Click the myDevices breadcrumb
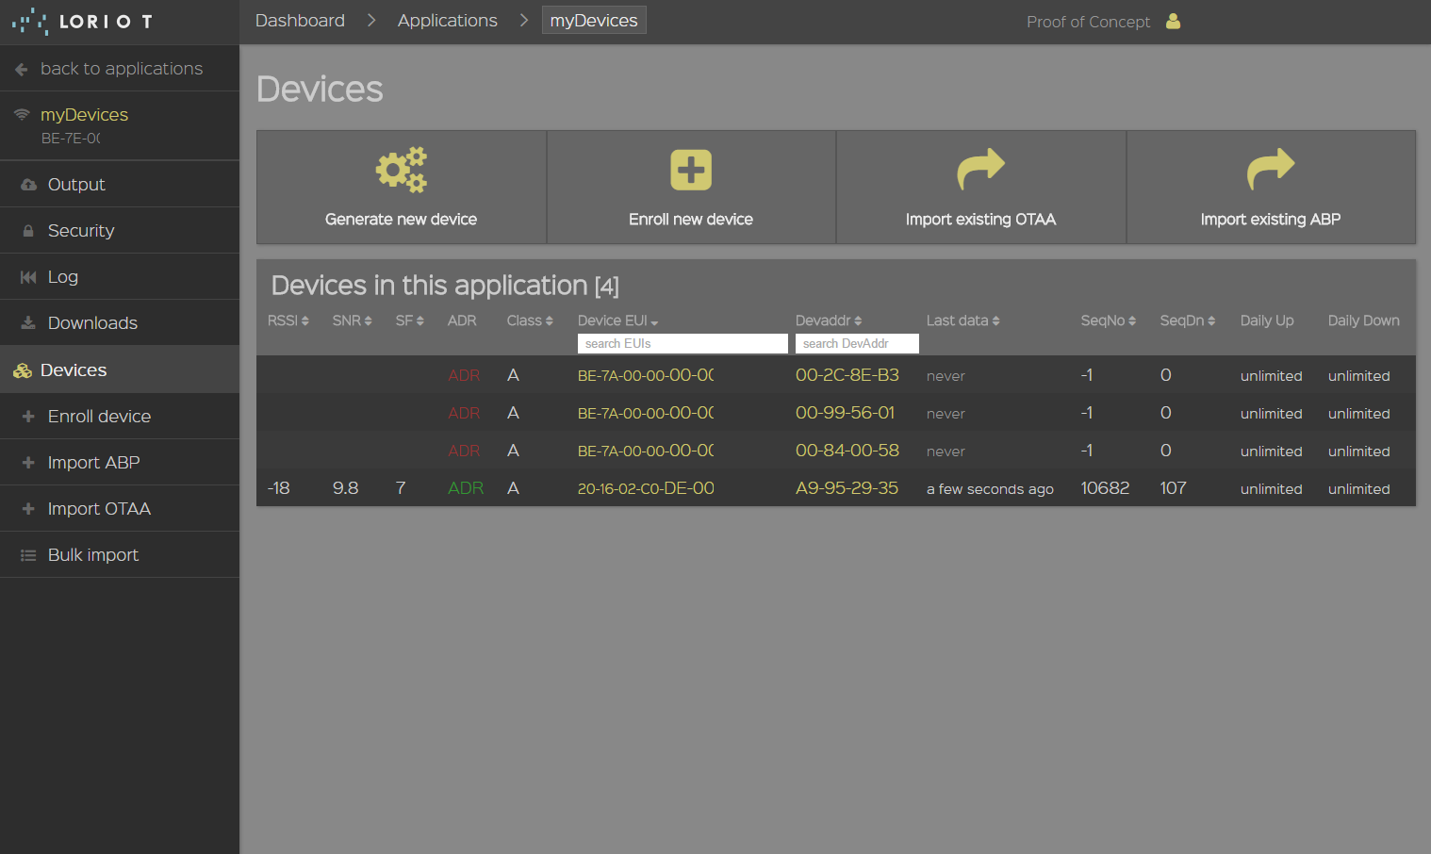Screen dimensions: 1431x854 tap(594, 21)
